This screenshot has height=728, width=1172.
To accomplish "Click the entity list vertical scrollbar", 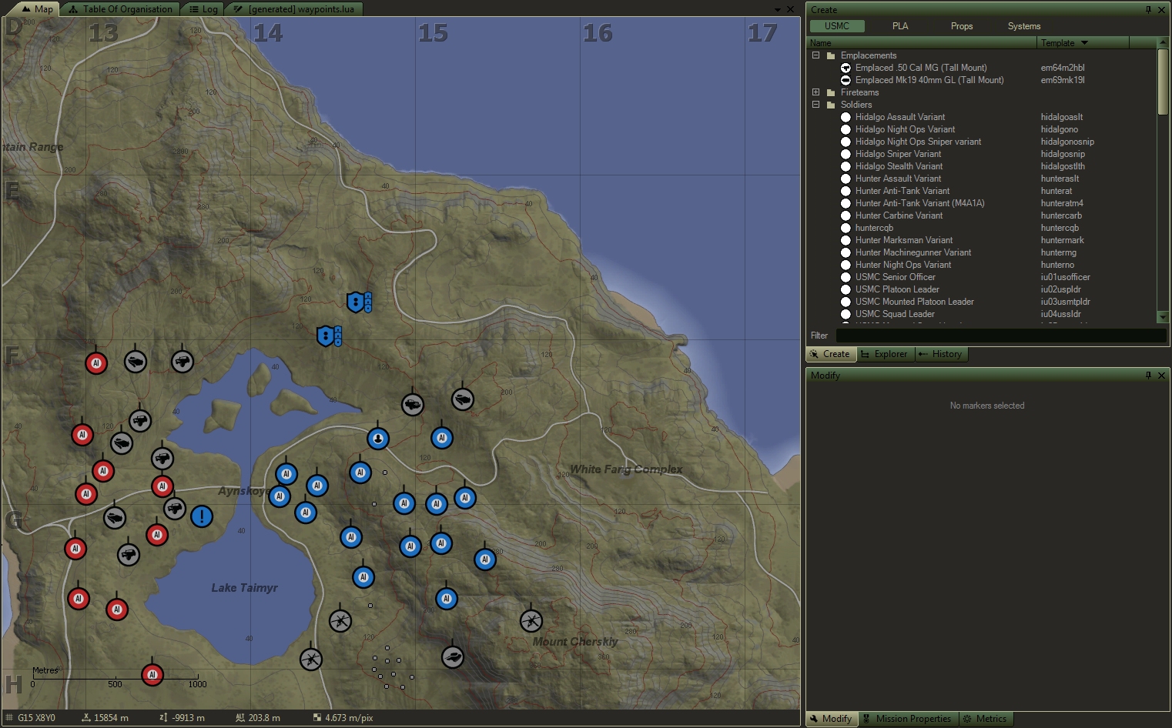I will [x=1163, y=82].
